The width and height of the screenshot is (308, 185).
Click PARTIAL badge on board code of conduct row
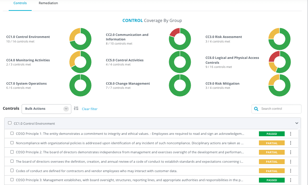[x=272, y=162]
